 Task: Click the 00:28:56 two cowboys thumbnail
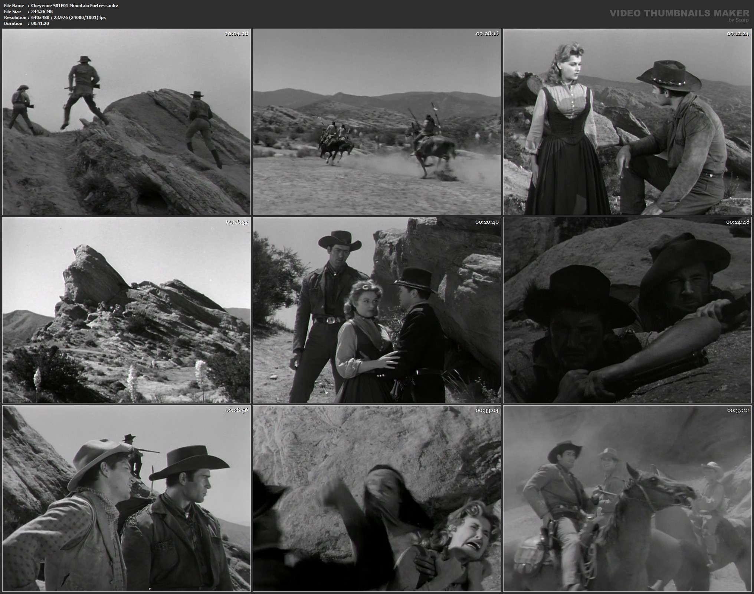point(126,499)
